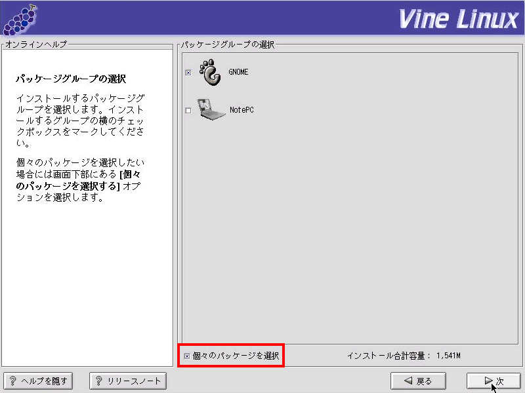This screenshot has height=393, width=525.
Task: Click the オンラインヘルプ panel label
Action: pyautogui.click(x=36, y=44)
